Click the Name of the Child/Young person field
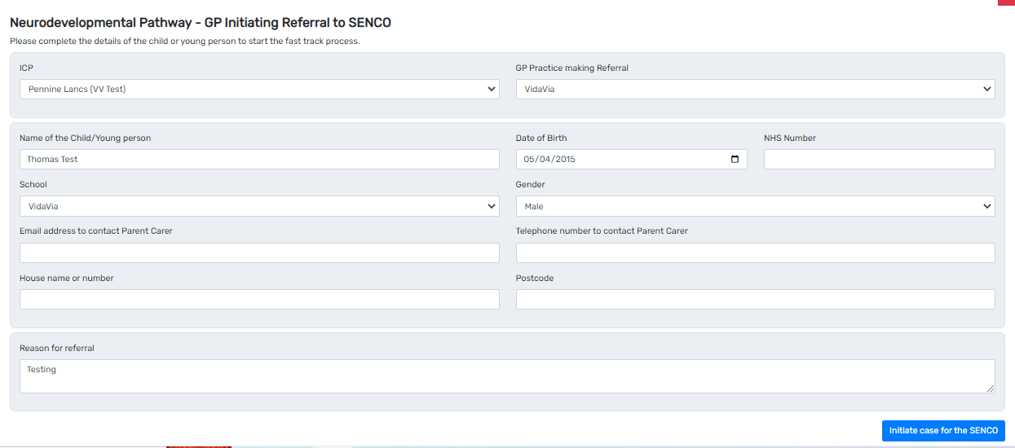This screenshot has height=448, width=1015. pyautogui.click(x=259, y=159)
